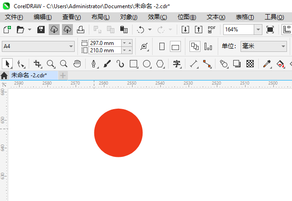Click the Cut icon

pos(97,30)
